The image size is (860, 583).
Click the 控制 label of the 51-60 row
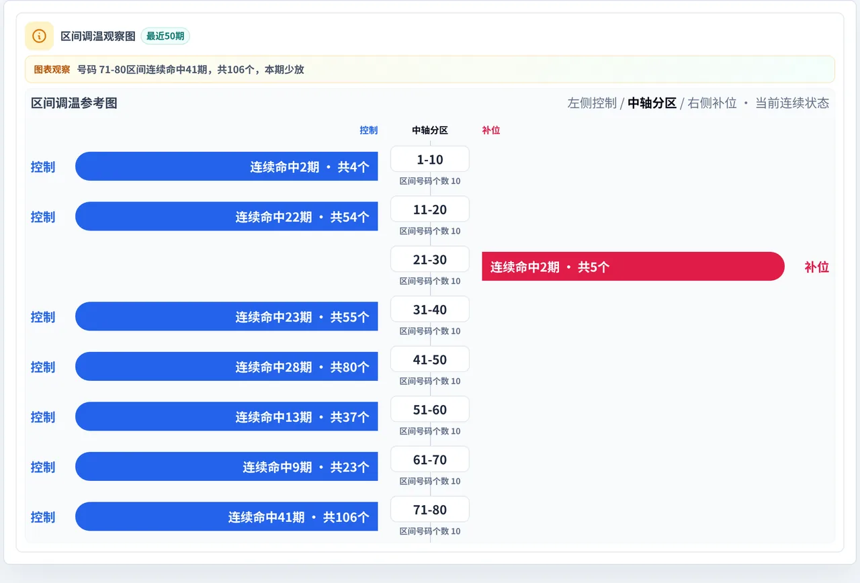pyautogui.click(x=43, y=416)
